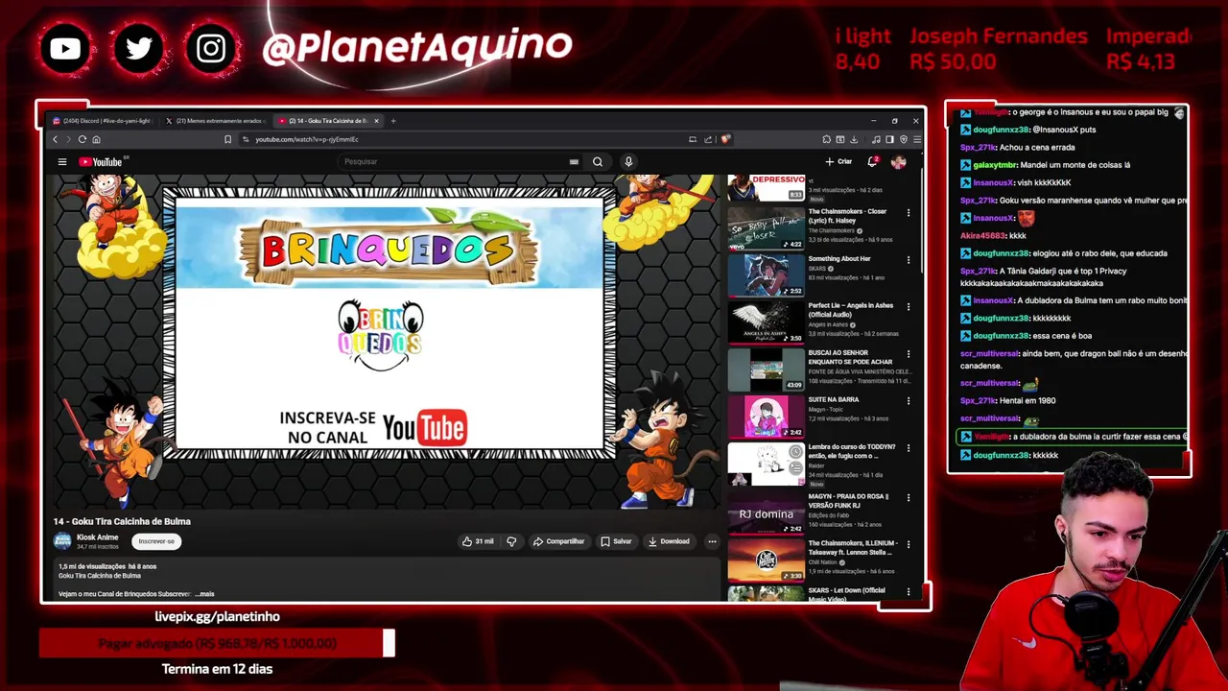The image size is (1228, 691).
Task: Start voice search with the microphone icon
Action: (628, 161)
